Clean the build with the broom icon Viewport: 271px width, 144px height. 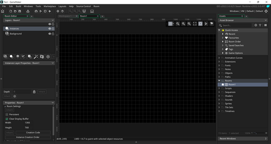click(x=50, y=11)
